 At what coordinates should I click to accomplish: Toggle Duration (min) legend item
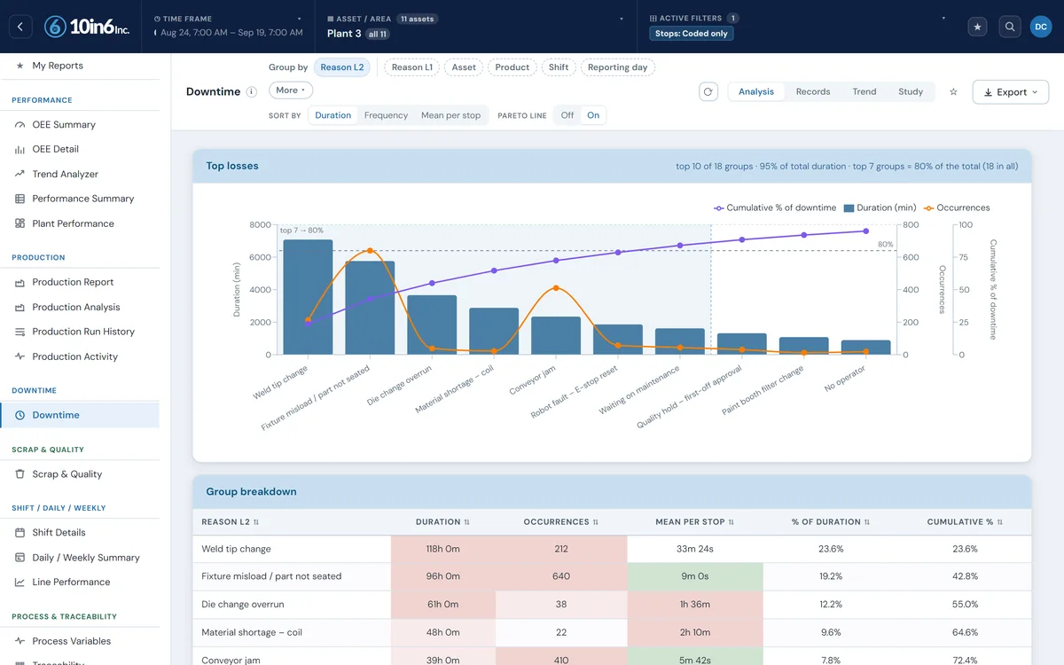click(880, 207)
